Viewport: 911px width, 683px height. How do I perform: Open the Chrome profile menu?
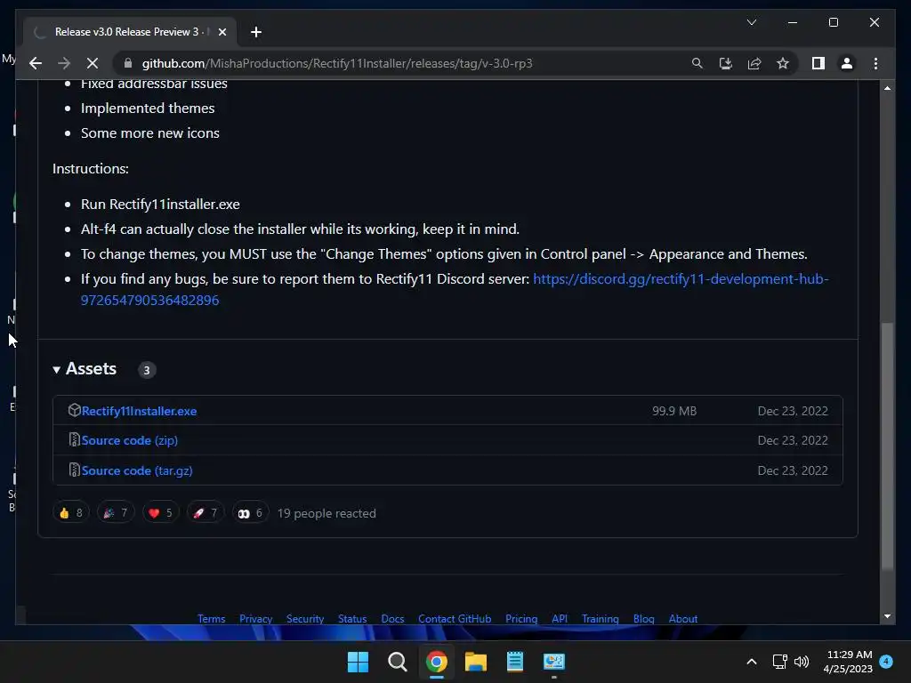(x=847, y=63)
